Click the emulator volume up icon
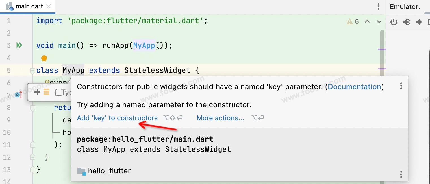This screenshot has height=184, width=430. pos(407,22)
